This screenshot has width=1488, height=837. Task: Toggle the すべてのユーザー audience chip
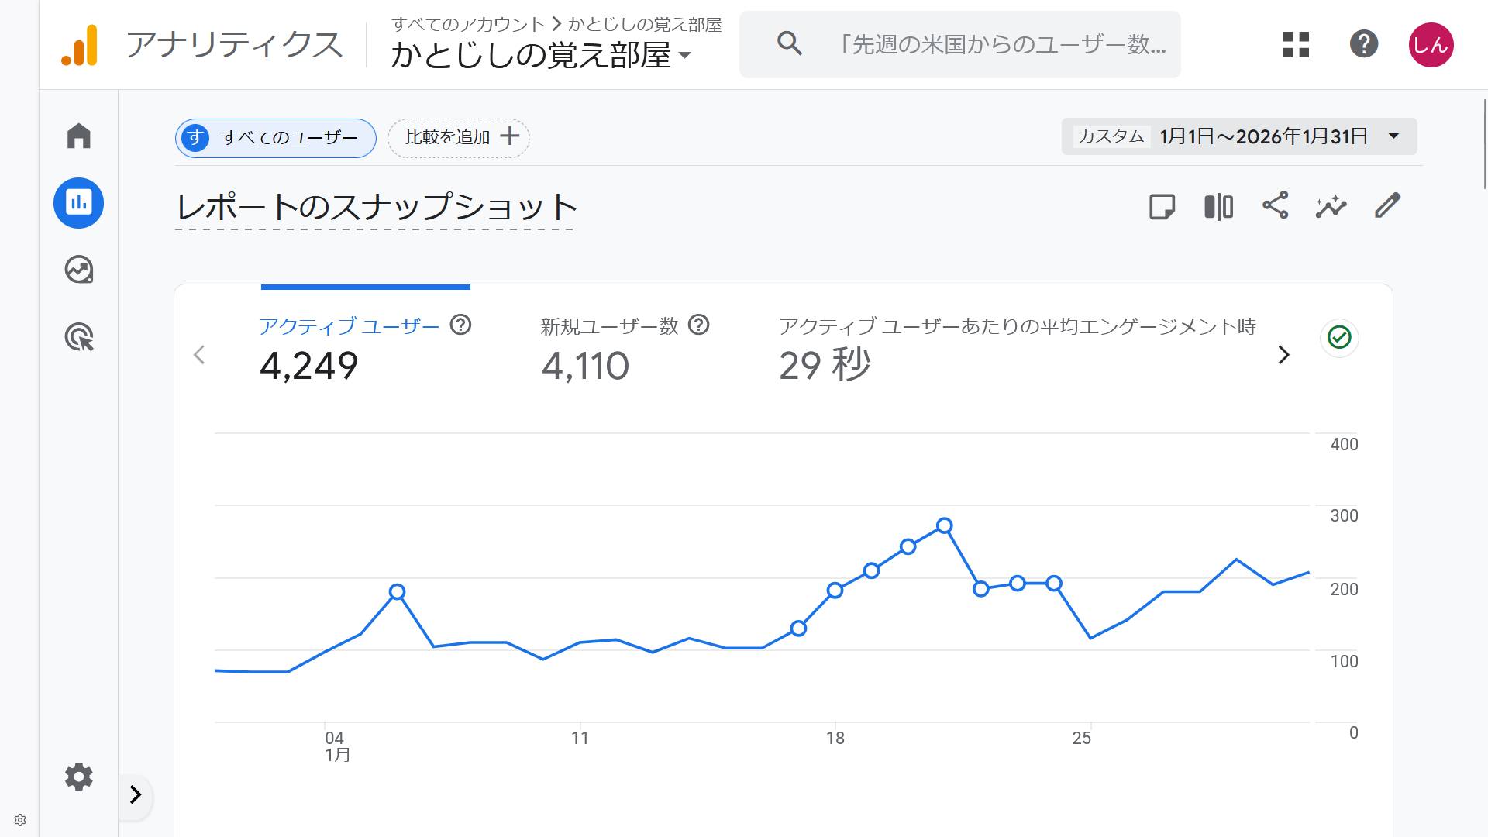274,136
